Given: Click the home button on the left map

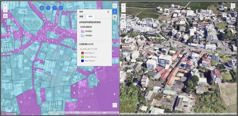Looking at the screenshot, I should point(5,16).
